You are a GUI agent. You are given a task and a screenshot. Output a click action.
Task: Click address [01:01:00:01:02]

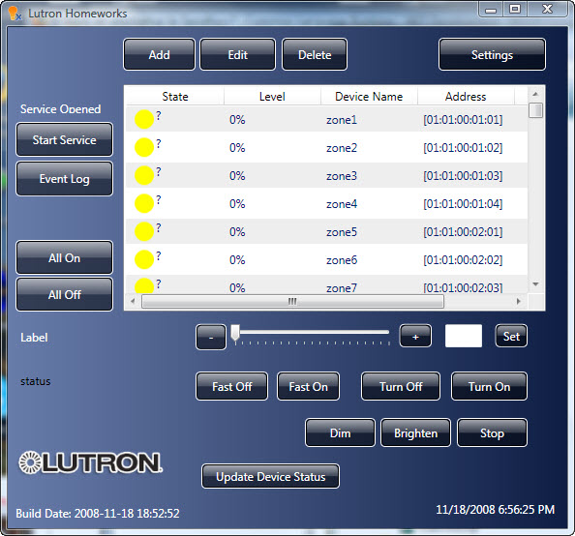coord(463,148)
